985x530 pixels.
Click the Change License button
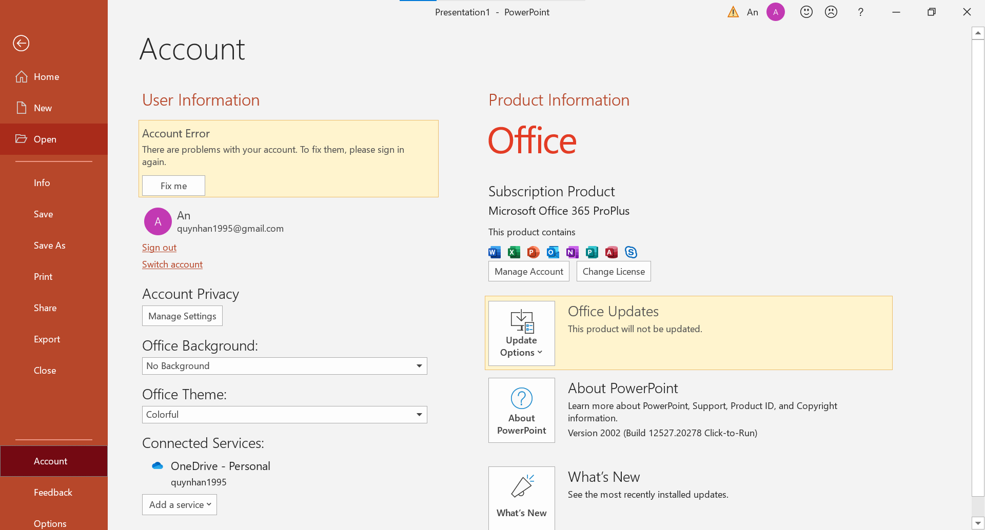coord(614,271)
